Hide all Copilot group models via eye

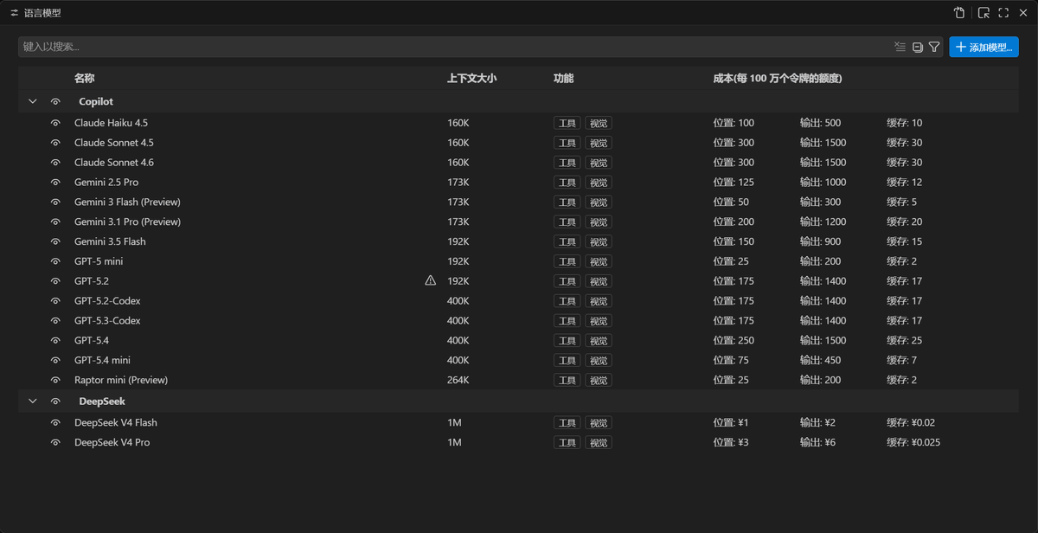(x=55, y=101)
